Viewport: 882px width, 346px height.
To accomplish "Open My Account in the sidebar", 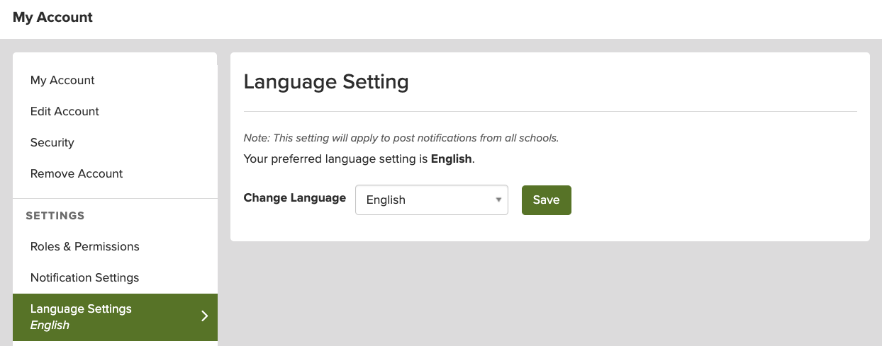I will 62,80.
